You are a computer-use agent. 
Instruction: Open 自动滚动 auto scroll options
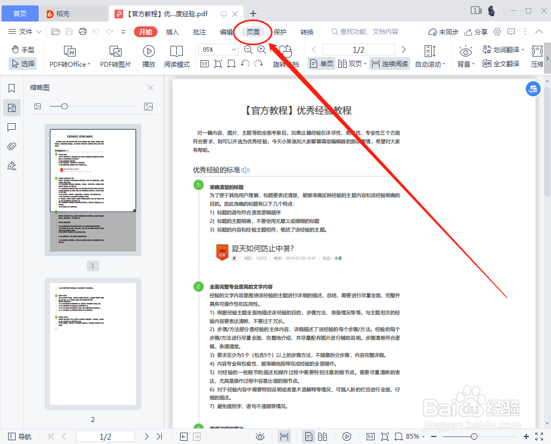point(430,57)
